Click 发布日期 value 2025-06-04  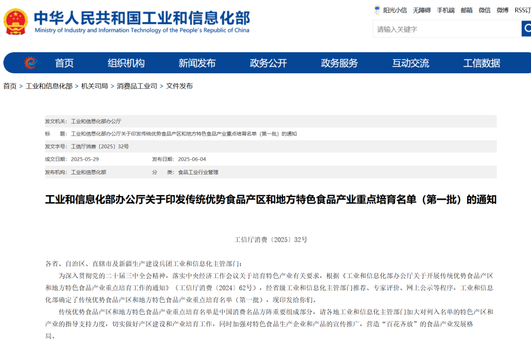coord(192,159)
